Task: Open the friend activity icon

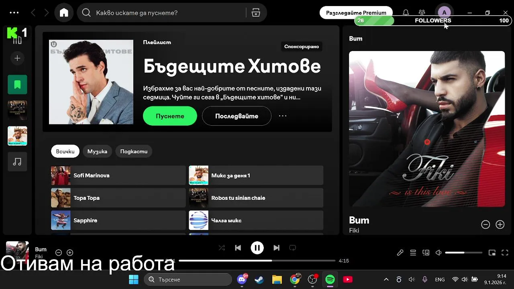Action: [x=422, y=13]
